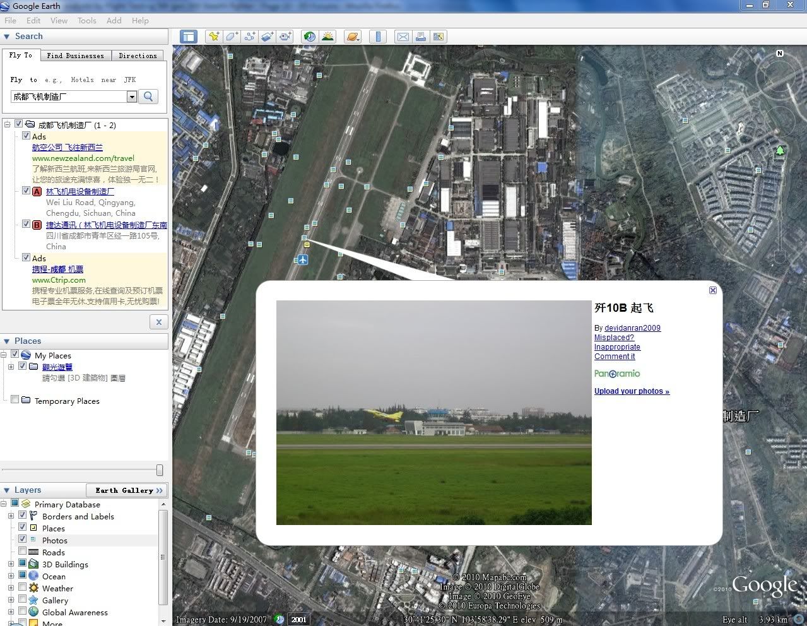Open the historical imagery clock tool

[309, 37]
